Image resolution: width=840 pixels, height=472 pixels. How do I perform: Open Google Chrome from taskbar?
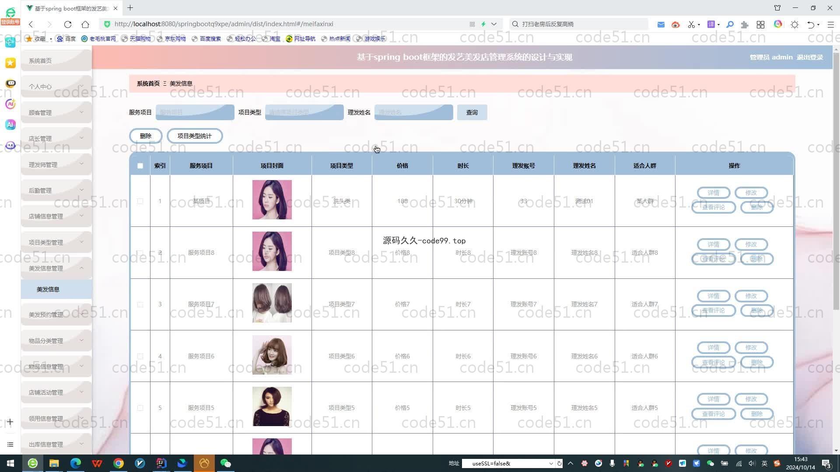coord(119,463)
